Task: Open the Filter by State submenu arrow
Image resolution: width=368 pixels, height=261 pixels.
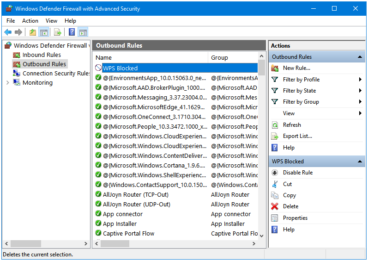Action: (360, 91)
